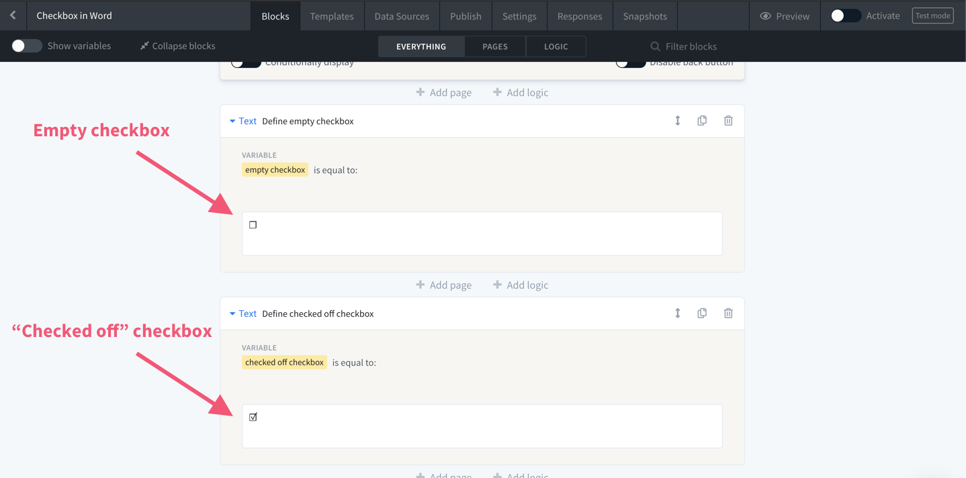
Task: Click Collapse blocks
Action: (x=177, y=46)
